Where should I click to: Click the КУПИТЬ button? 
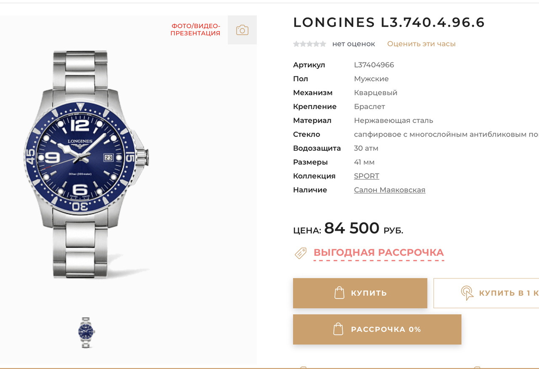(360, 293)
